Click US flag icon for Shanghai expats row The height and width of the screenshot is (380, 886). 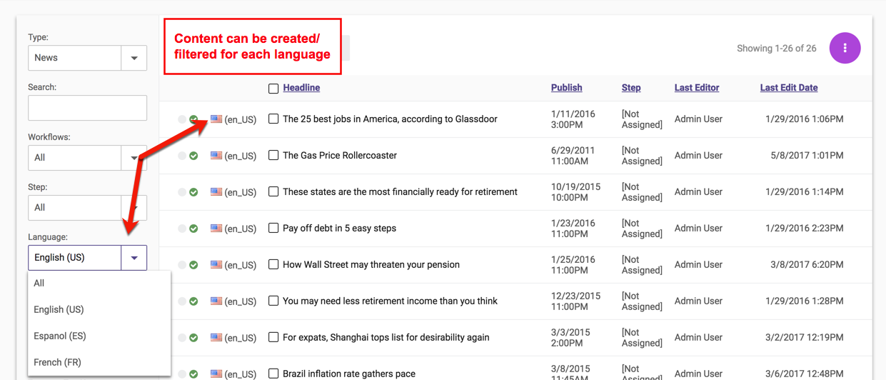[x=216, y=338]
